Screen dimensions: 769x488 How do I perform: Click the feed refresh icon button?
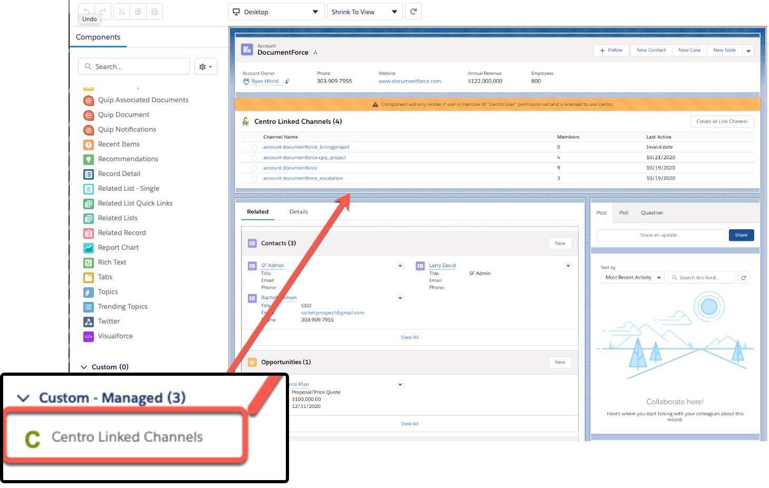coord(744,278)
